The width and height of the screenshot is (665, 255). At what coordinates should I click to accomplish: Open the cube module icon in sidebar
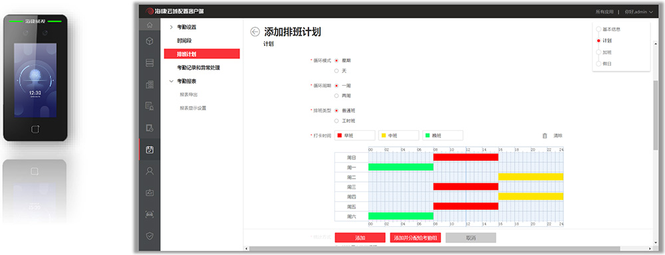point(149,41)
